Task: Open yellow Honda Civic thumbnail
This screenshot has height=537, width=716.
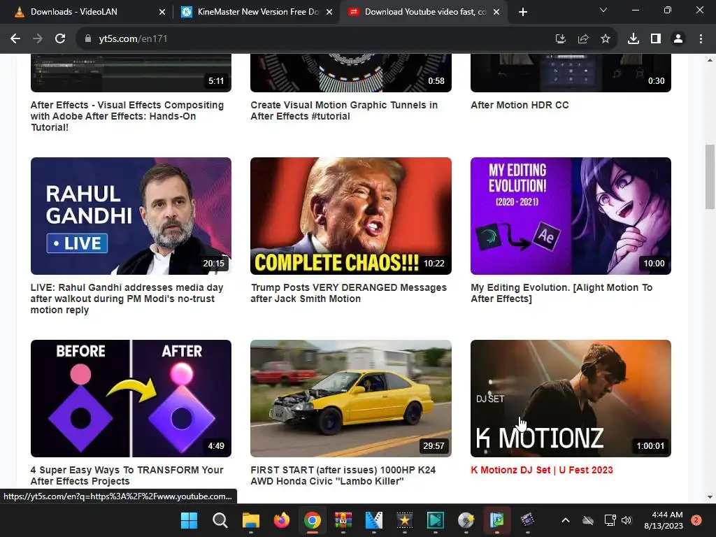Action: pyautogui.click(x=351, y=398)
